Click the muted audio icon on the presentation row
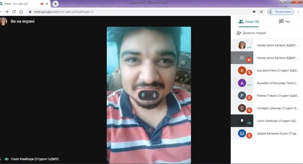The image size is (303, 164). tap(249, 60)
